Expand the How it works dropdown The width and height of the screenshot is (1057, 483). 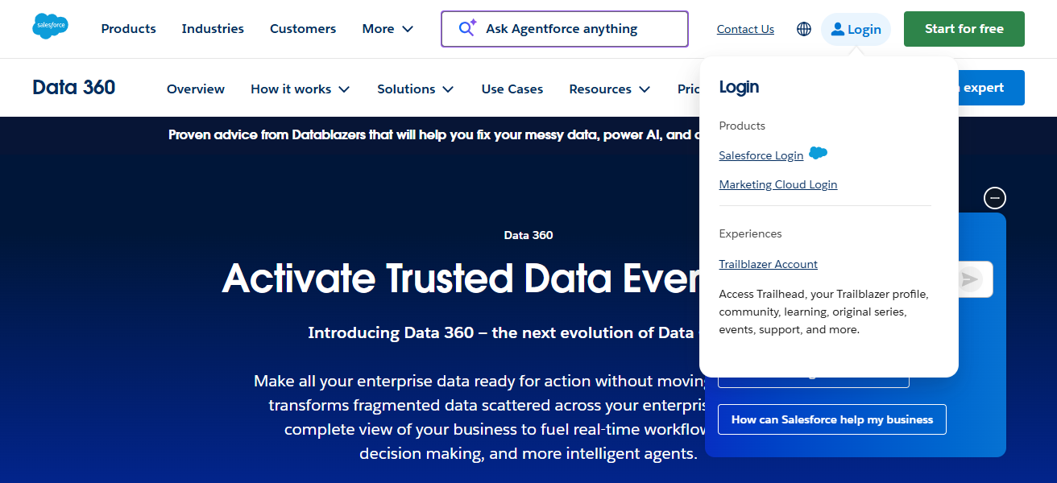[x=301, y=89]
